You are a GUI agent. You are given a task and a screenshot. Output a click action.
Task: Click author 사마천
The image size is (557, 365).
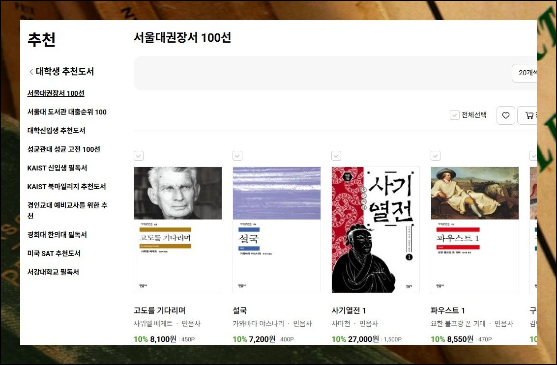pyautogui.click(x=341, y=323)
